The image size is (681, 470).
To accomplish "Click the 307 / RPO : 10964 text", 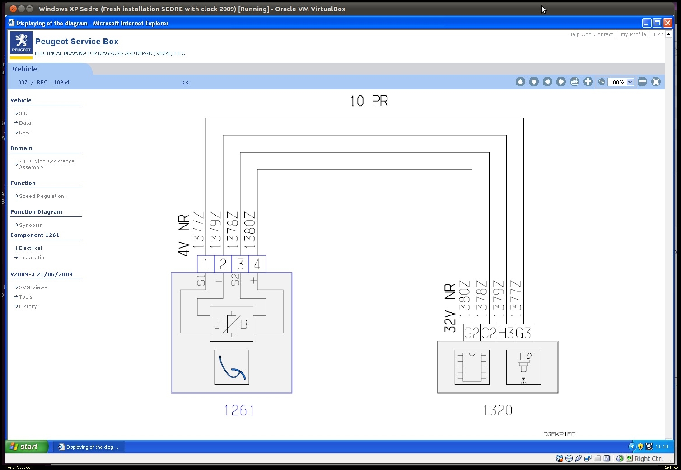I will click(44, 82).
